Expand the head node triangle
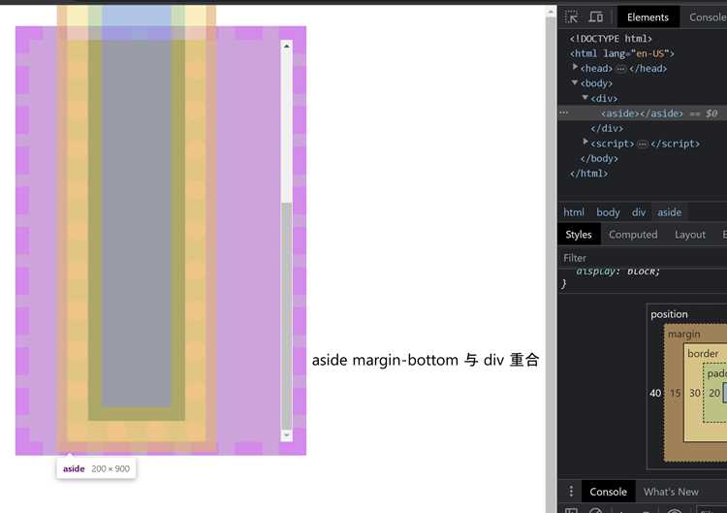Image resolution: width=727 pixels, height=513 pixels. click(x=576, y=67)
